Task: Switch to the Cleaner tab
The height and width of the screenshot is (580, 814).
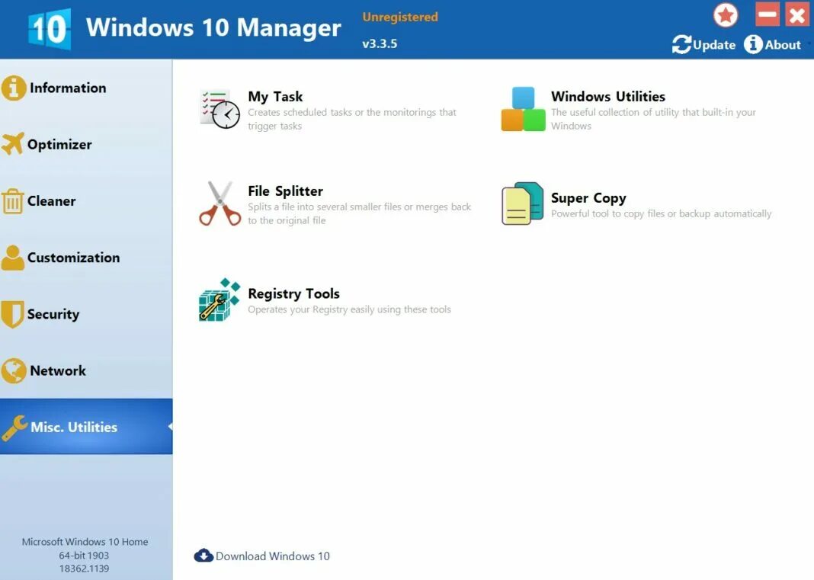Action: pos(86,201)
